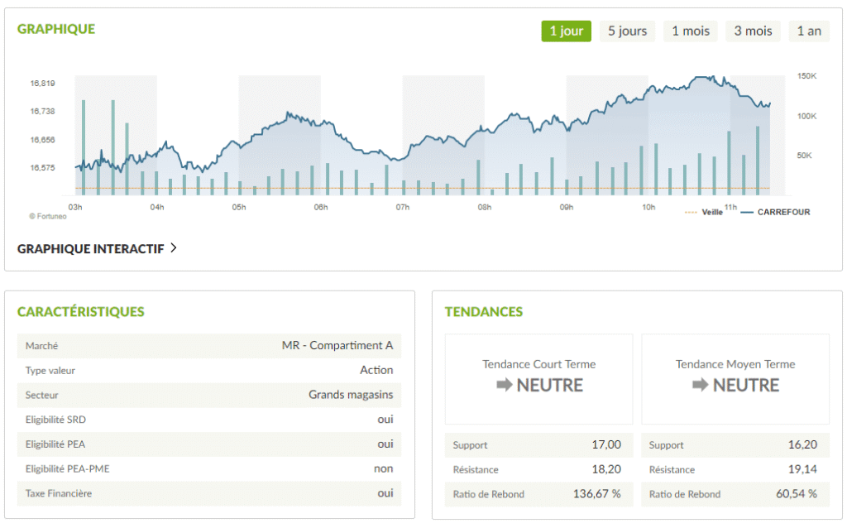Click the arrow icon beside medium-term NEUTRE
The image size is (847, 528).
coord(700,386)
